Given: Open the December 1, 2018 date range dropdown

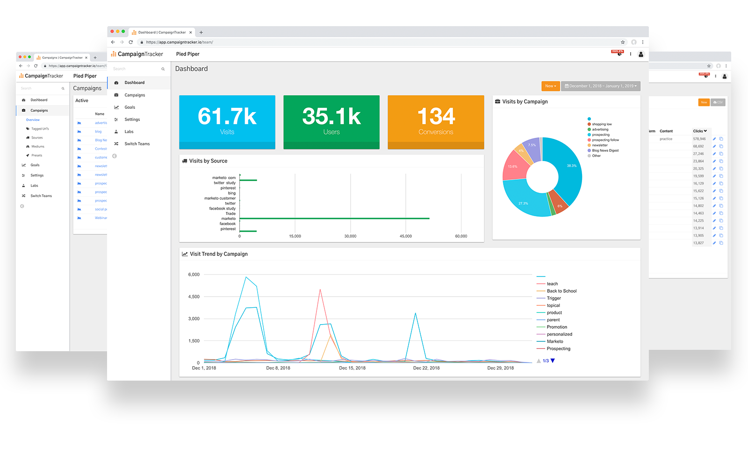Looking at the screenshot, I should [x=601, y=86].
